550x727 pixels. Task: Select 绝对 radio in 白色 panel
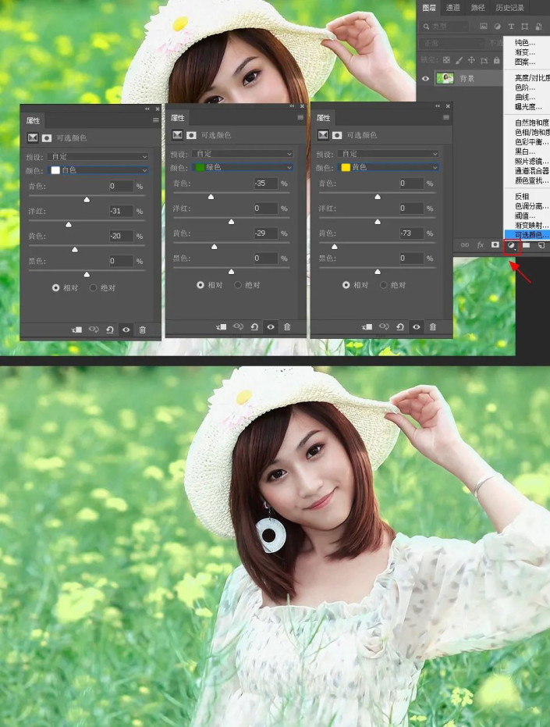93,288
